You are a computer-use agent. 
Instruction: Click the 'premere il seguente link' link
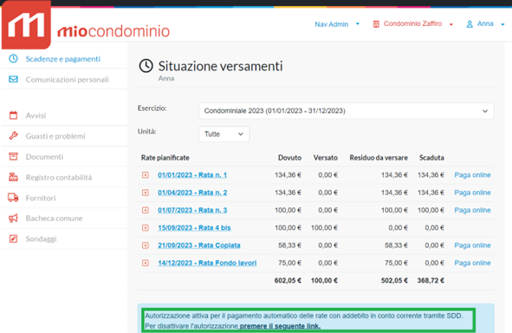280,326
